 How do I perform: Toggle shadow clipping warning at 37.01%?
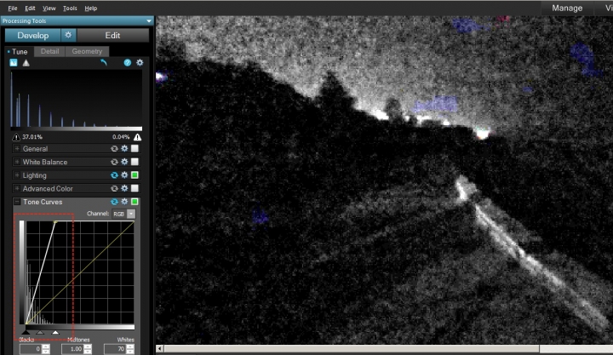click(x=16, y=137)
